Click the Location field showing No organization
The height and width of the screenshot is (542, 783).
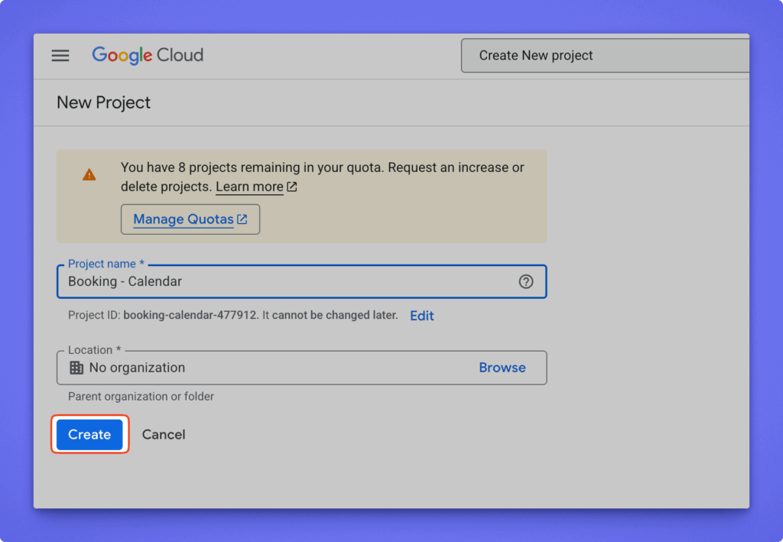point(268,368)
